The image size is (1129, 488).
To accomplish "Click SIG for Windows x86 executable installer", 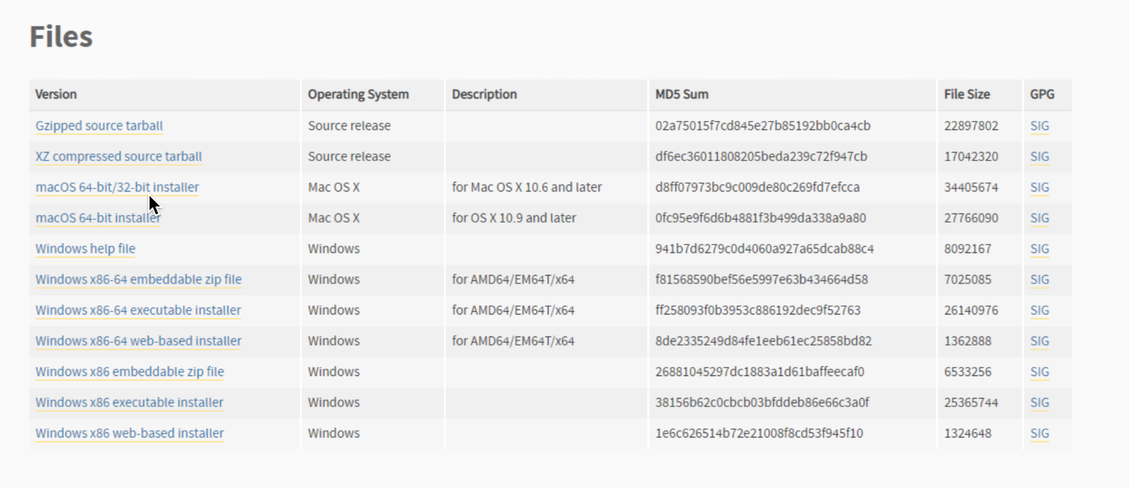I will (1039, 403).
